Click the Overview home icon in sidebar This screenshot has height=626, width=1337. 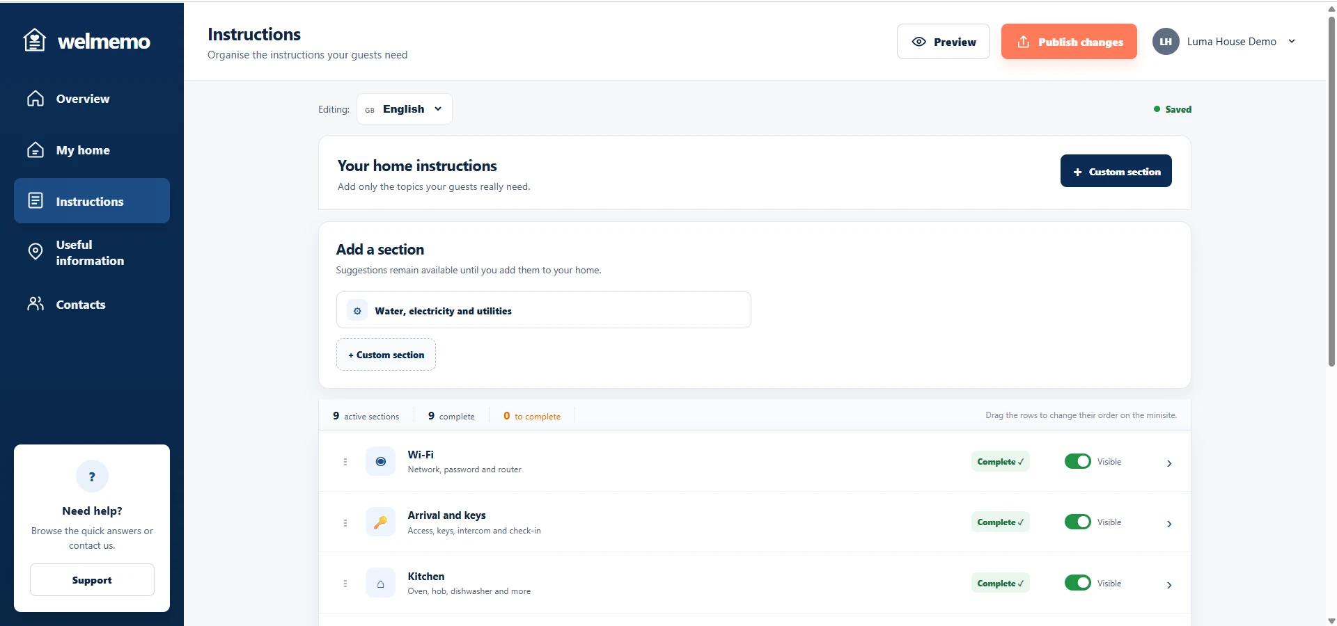pyautogui.click(x=36, y=99)
